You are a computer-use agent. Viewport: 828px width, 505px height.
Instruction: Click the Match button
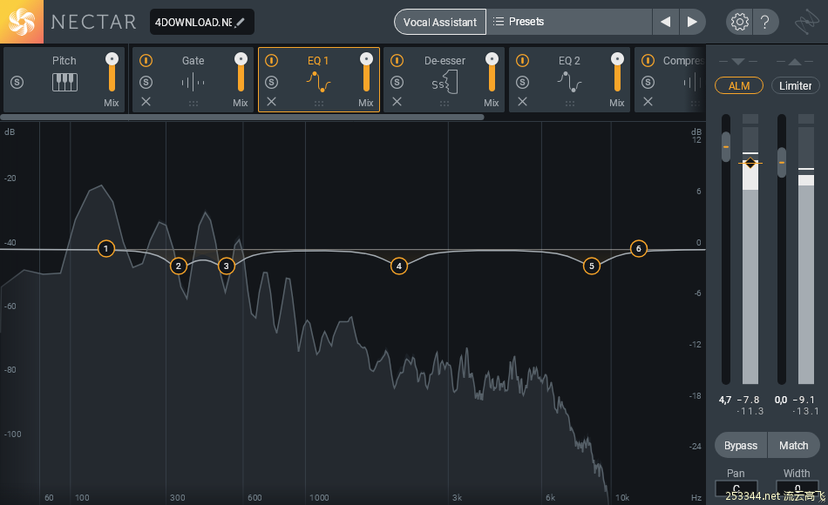point(794,446)
